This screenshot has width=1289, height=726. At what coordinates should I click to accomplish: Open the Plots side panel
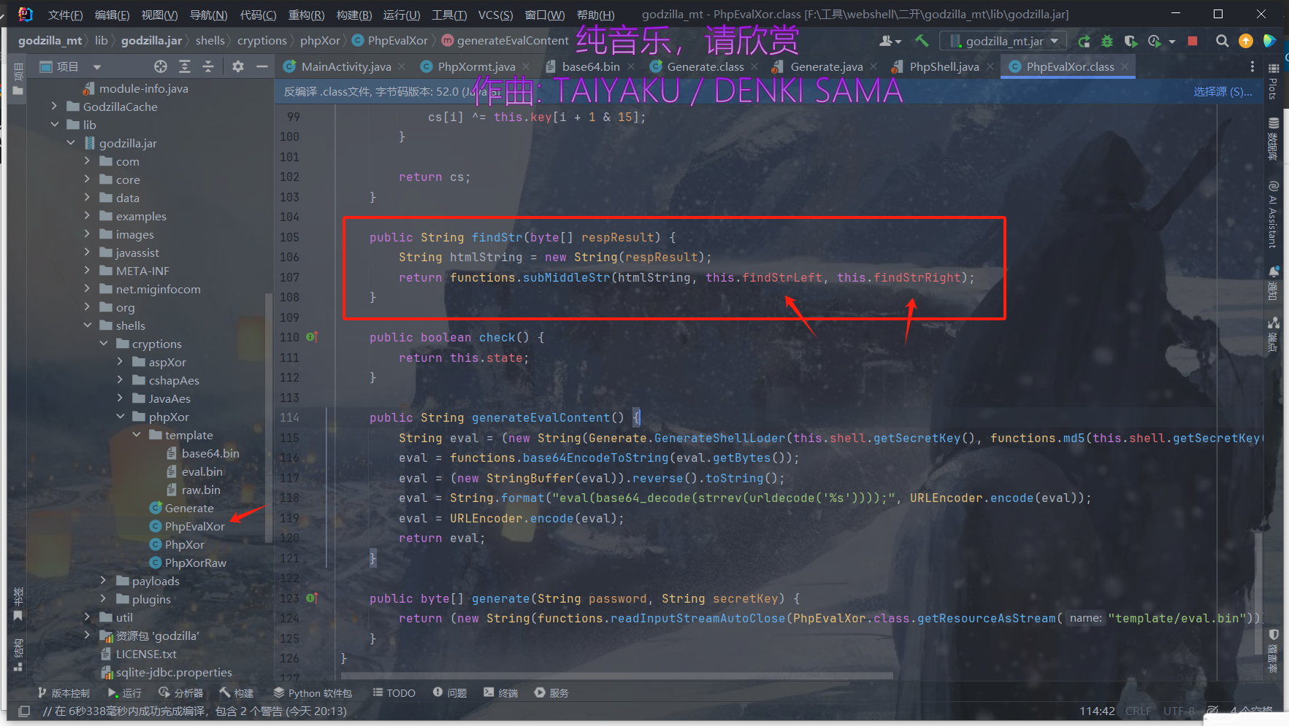1273,82
